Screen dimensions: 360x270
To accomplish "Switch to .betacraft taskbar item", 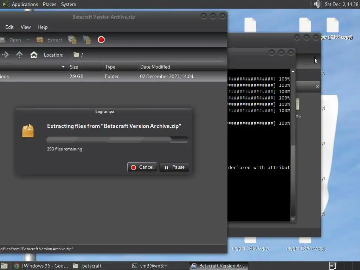I will (99, 266).
